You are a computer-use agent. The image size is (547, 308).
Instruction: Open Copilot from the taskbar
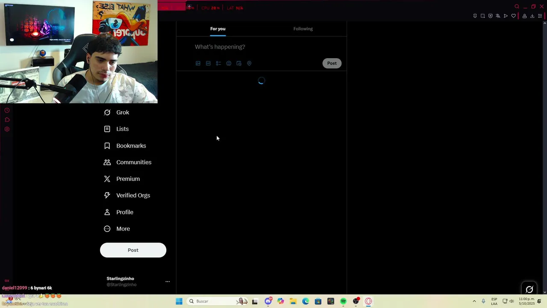pyautogui.click(x=280, y=301)
